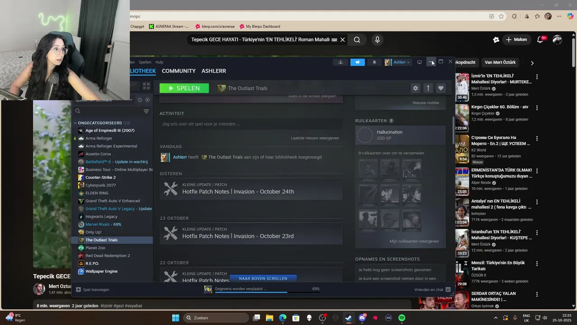The image size is (577, 325).
Task: Select Cyberpunk 2077 in library list
Action: click(x=113, y=185)
